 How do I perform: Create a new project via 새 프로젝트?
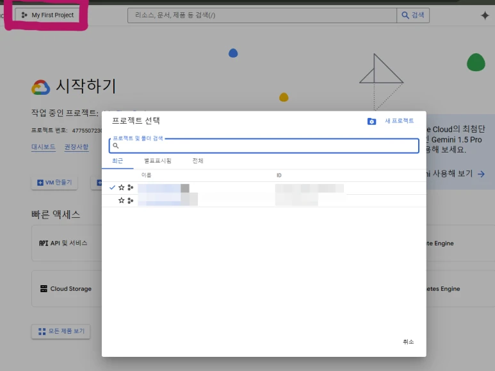(x=399, y=120)
